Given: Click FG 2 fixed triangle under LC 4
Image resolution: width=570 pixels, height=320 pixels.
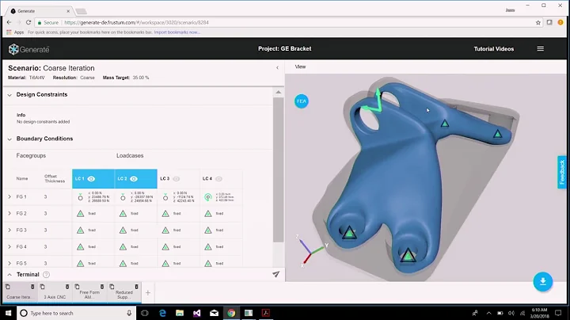Looking at the screenshot, I should coord(208,213).
